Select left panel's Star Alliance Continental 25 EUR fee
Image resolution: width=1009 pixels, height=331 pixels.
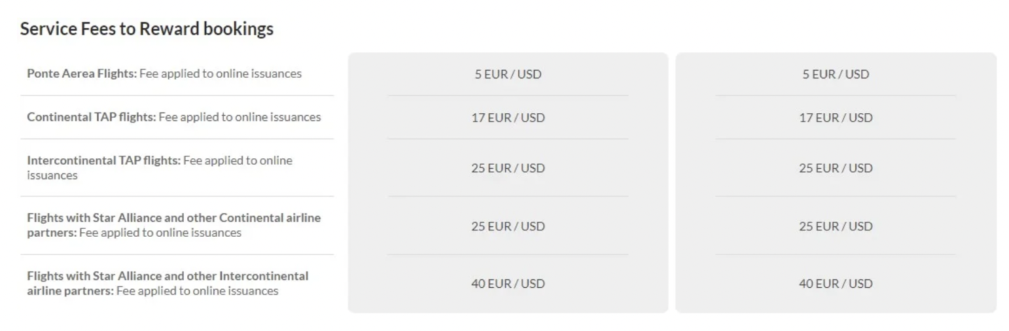coord(508,226)
